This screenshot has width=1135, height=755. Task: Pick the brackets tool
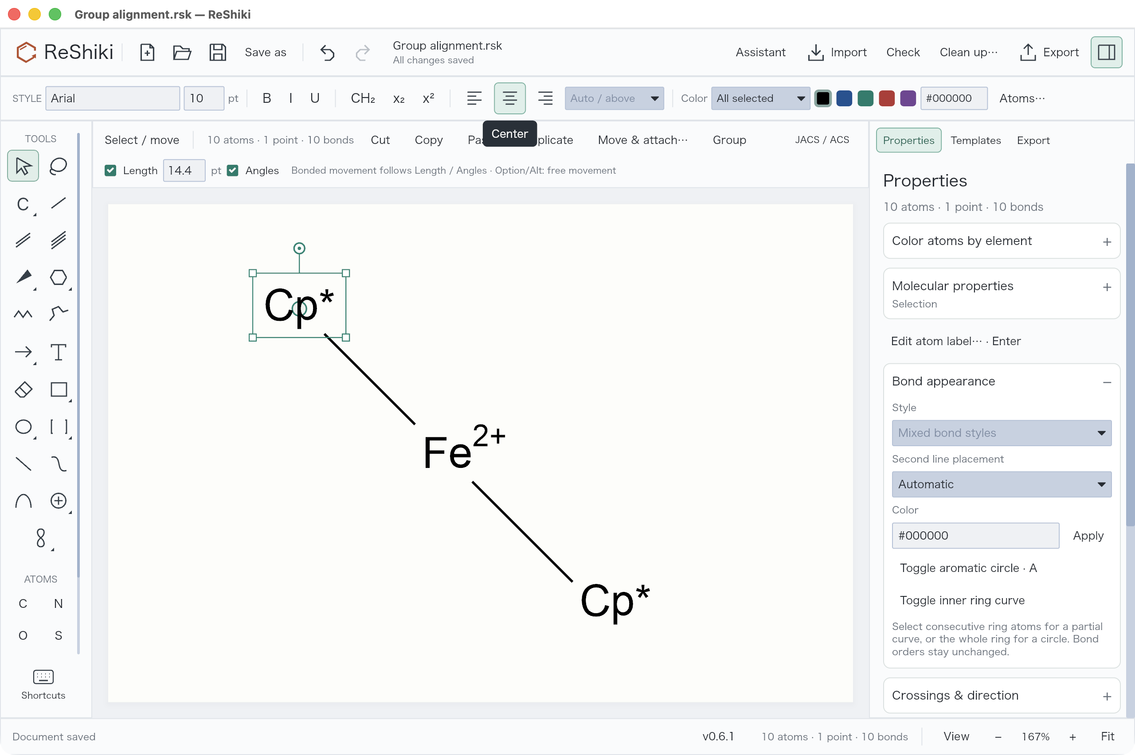point(58,427)
